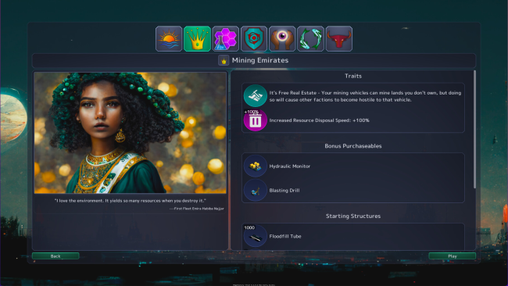Click the Blasting Drill vehicle icon

point(256,191)
